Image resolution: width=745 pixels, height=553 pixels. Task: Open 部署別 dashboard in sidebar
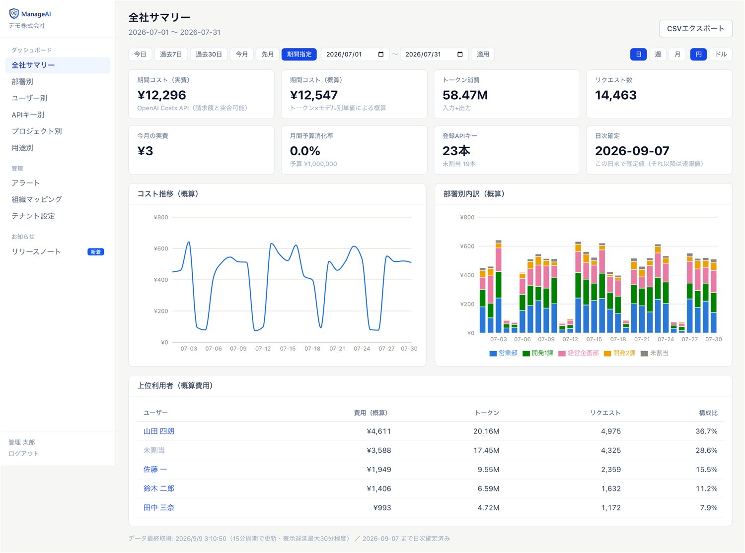[x=58, y=82]
